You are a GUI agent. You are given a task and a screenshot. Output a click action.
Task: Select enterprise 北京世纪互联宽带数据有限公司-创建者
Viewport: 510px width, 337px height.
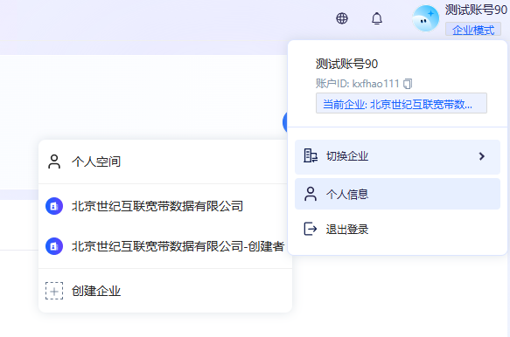tap(165, 246)
